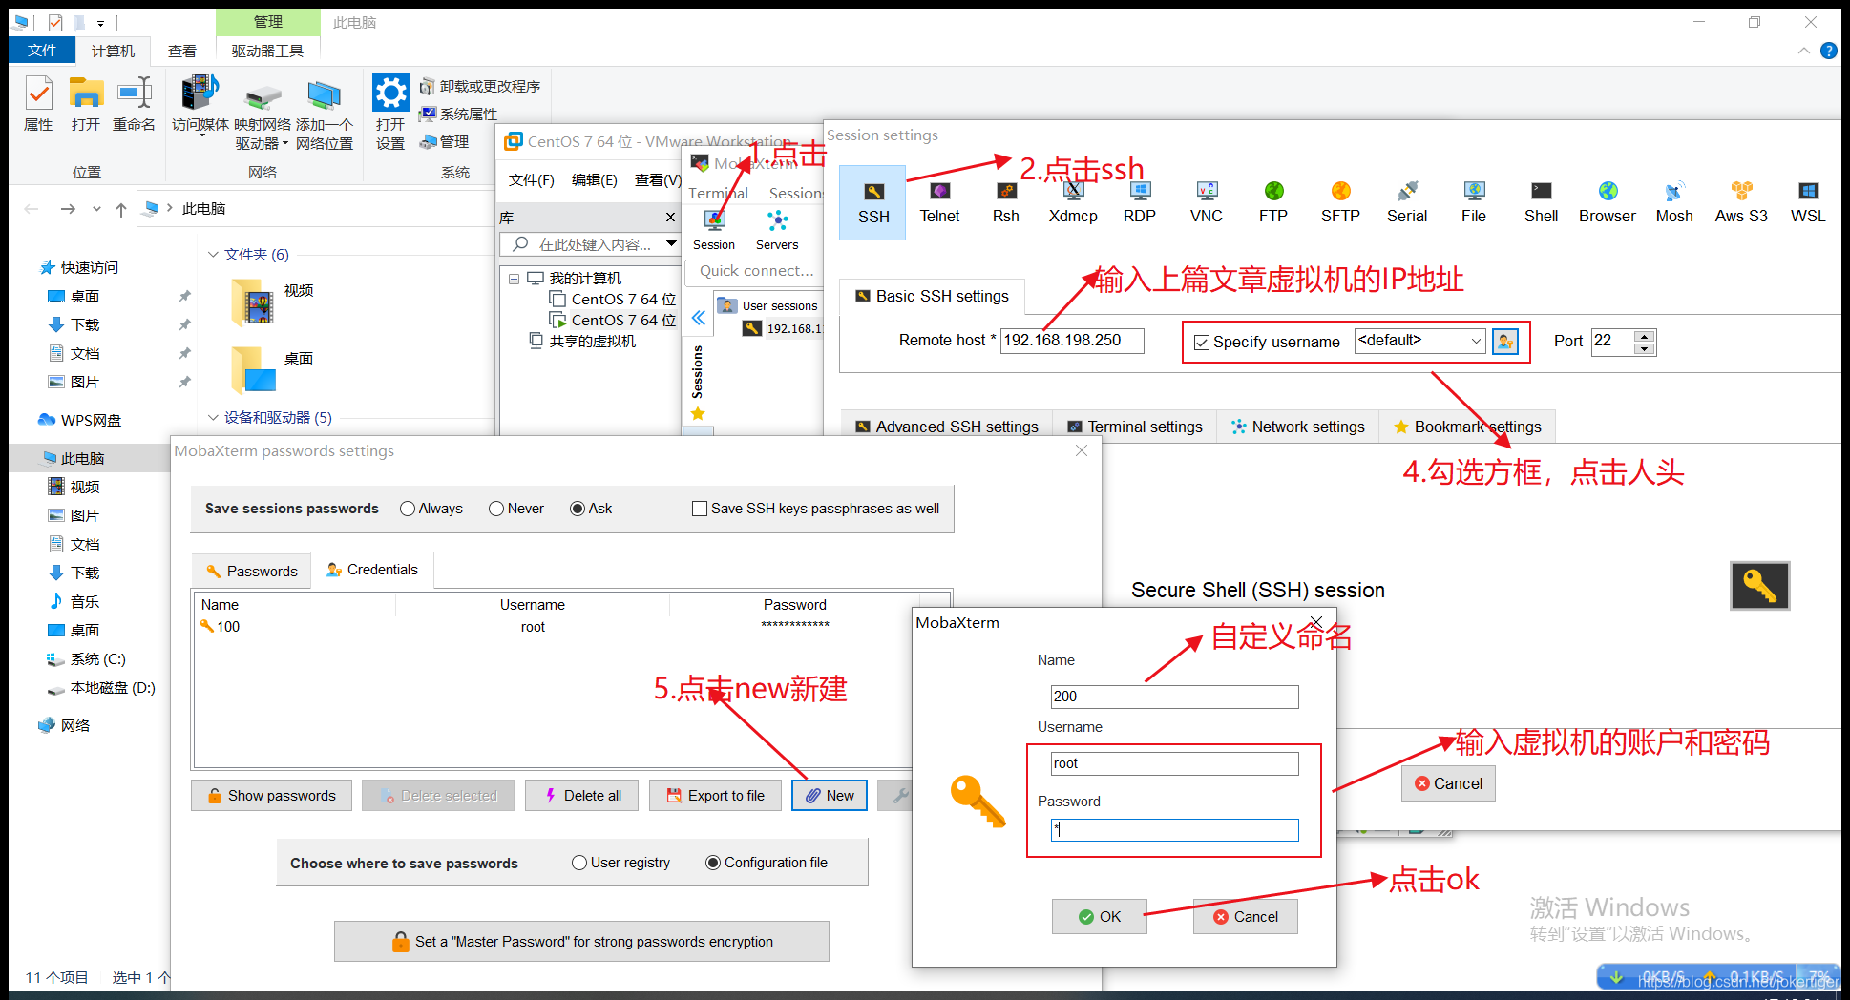
Task: Enable Save SSH keys passphrases as well
Action: pos(700,509)
